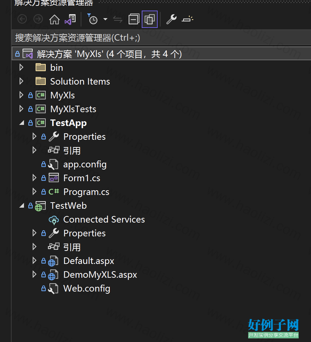Click wrench icon of TestWeb Properties
The height and width of the screenshot is (342, 311).
click(54, 233)
